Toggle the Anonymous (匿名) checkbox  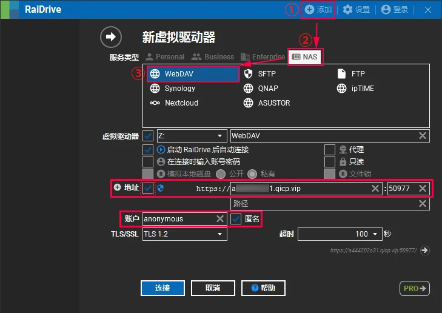[236, 219]
